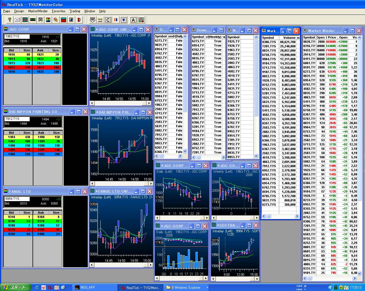Click the boxed letter U toolbar icon
The height and width of the screenshot is (291, 365).
(x=123, y=20)
